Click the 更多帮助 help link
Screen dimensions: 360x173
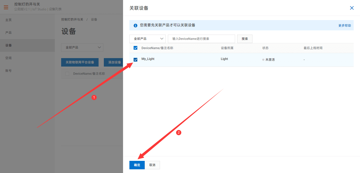coord(344,25)
